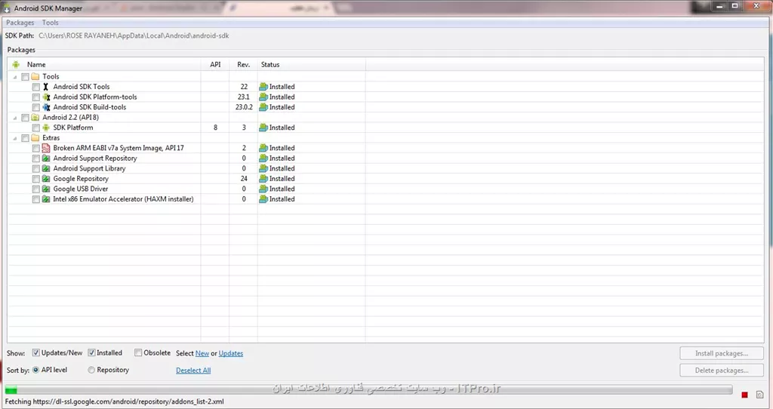Select the Repository sort radio button

point(91,370)
